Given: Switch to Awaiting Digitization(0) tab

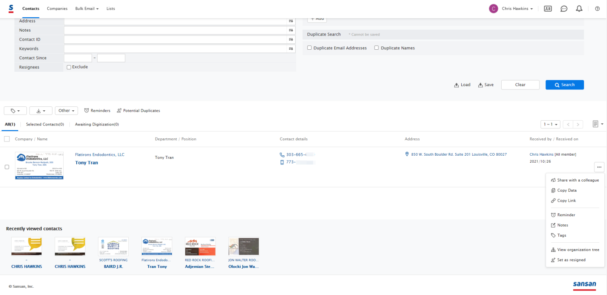Looking at the screenshot, I should (x=97, y=125).
